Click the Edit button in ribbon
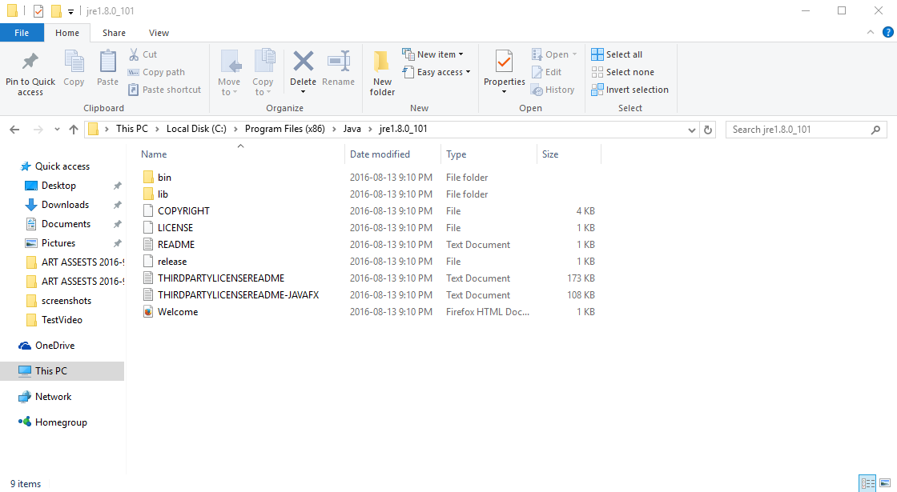 point(546,72)
